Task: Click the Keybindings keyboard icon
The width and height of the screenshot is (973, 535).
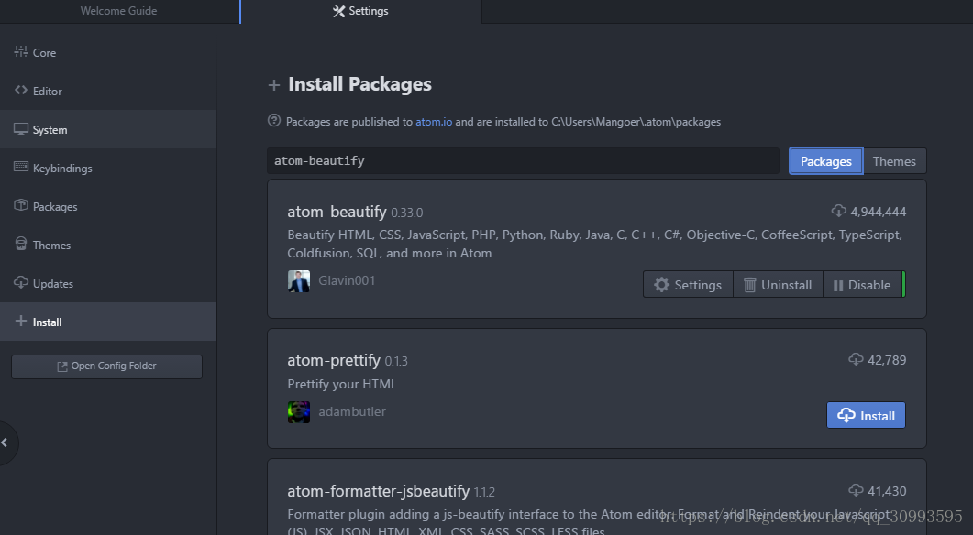Action: pyautogui.click(x=21, y=167)
